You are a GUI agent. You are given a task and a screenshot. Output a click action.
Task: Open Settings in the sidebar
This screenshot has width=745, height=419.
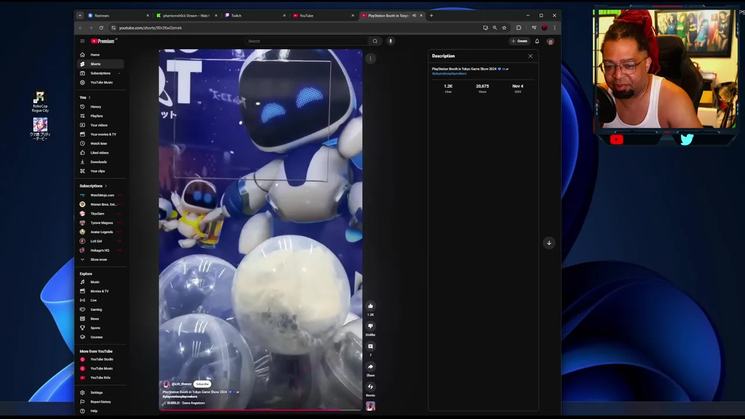point(100,393)
